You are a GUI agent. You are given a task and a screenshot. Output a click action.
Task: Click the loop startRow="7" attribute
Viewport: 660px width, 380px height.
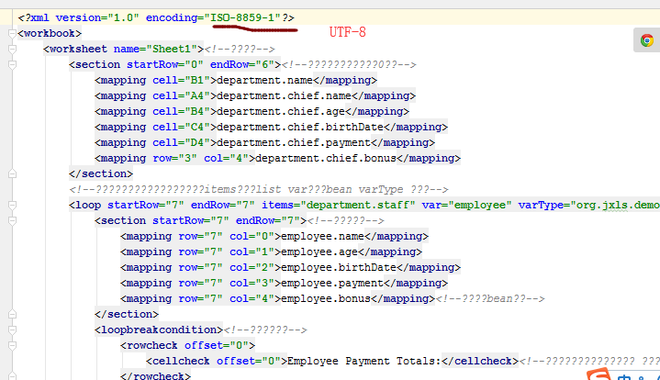(146, 205)
